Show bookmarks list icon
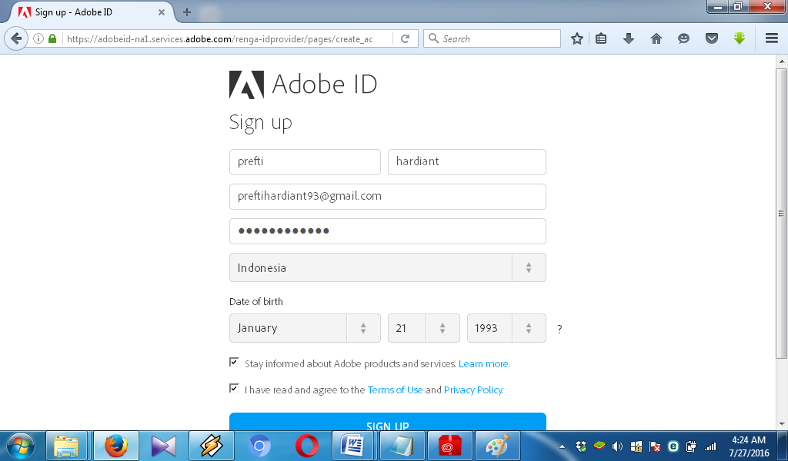Screen dimensions: 788x461 coord(601,38)
